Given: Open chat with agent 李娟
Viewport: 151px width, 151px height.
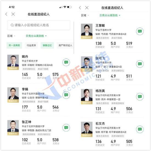Looking at the screenshot, I should [x=66, y=95].
